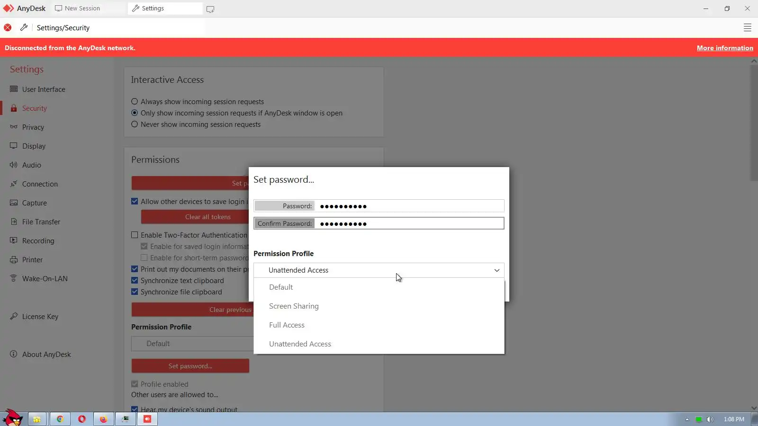Open the new tab monitor icon
This screenshot has height=426, width=758.
[210, 9]
